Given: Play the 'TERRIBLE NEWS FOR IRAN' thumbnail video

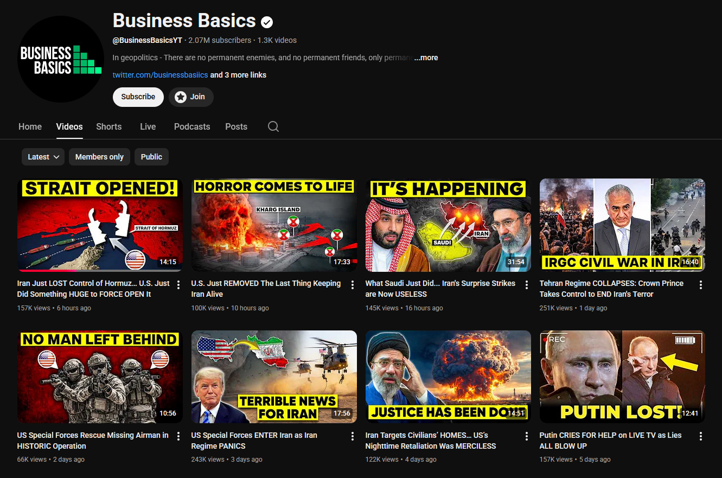Looking at the screenshot, I should [274, 377].
